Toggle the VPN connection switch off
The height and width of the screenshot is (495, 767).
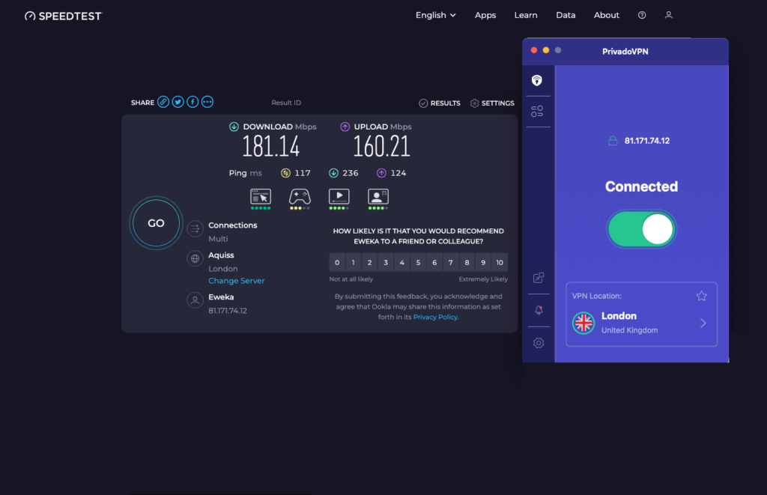(641, 229)
